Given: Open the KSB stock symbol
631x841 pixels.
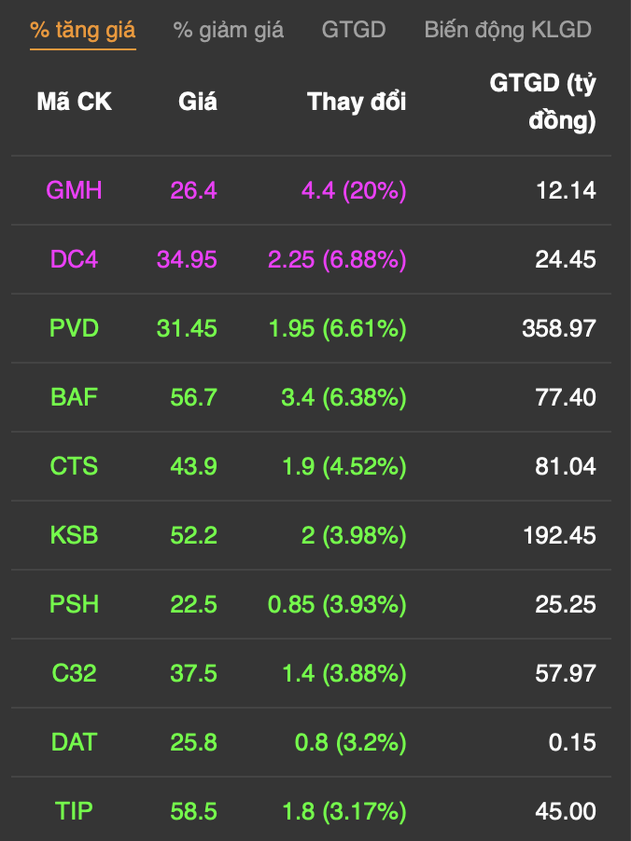Looking at the screenshot, I should [x=74, y=535].
